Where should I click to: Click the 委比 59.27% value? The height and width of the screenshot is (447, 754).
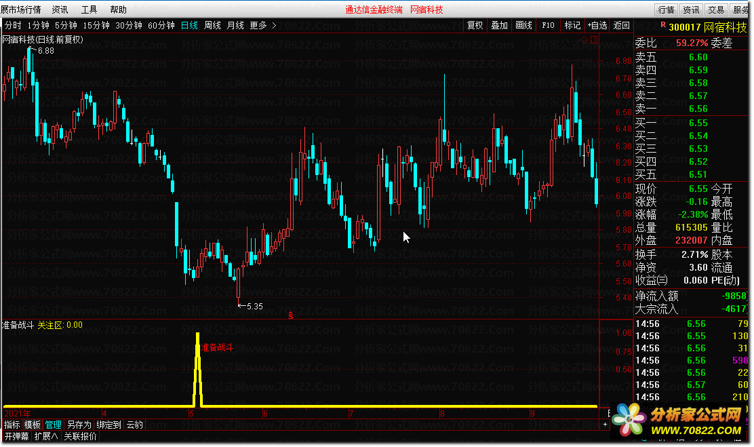click(692, 43)
